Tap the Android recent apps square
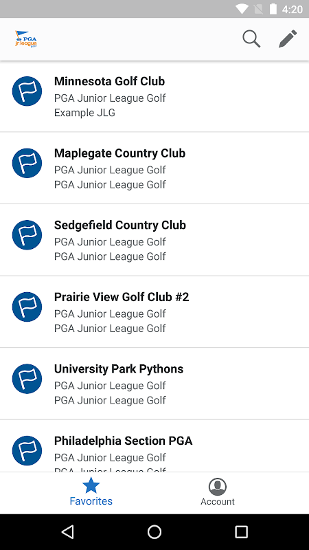The image size is (309, 550). coord(241,531)
